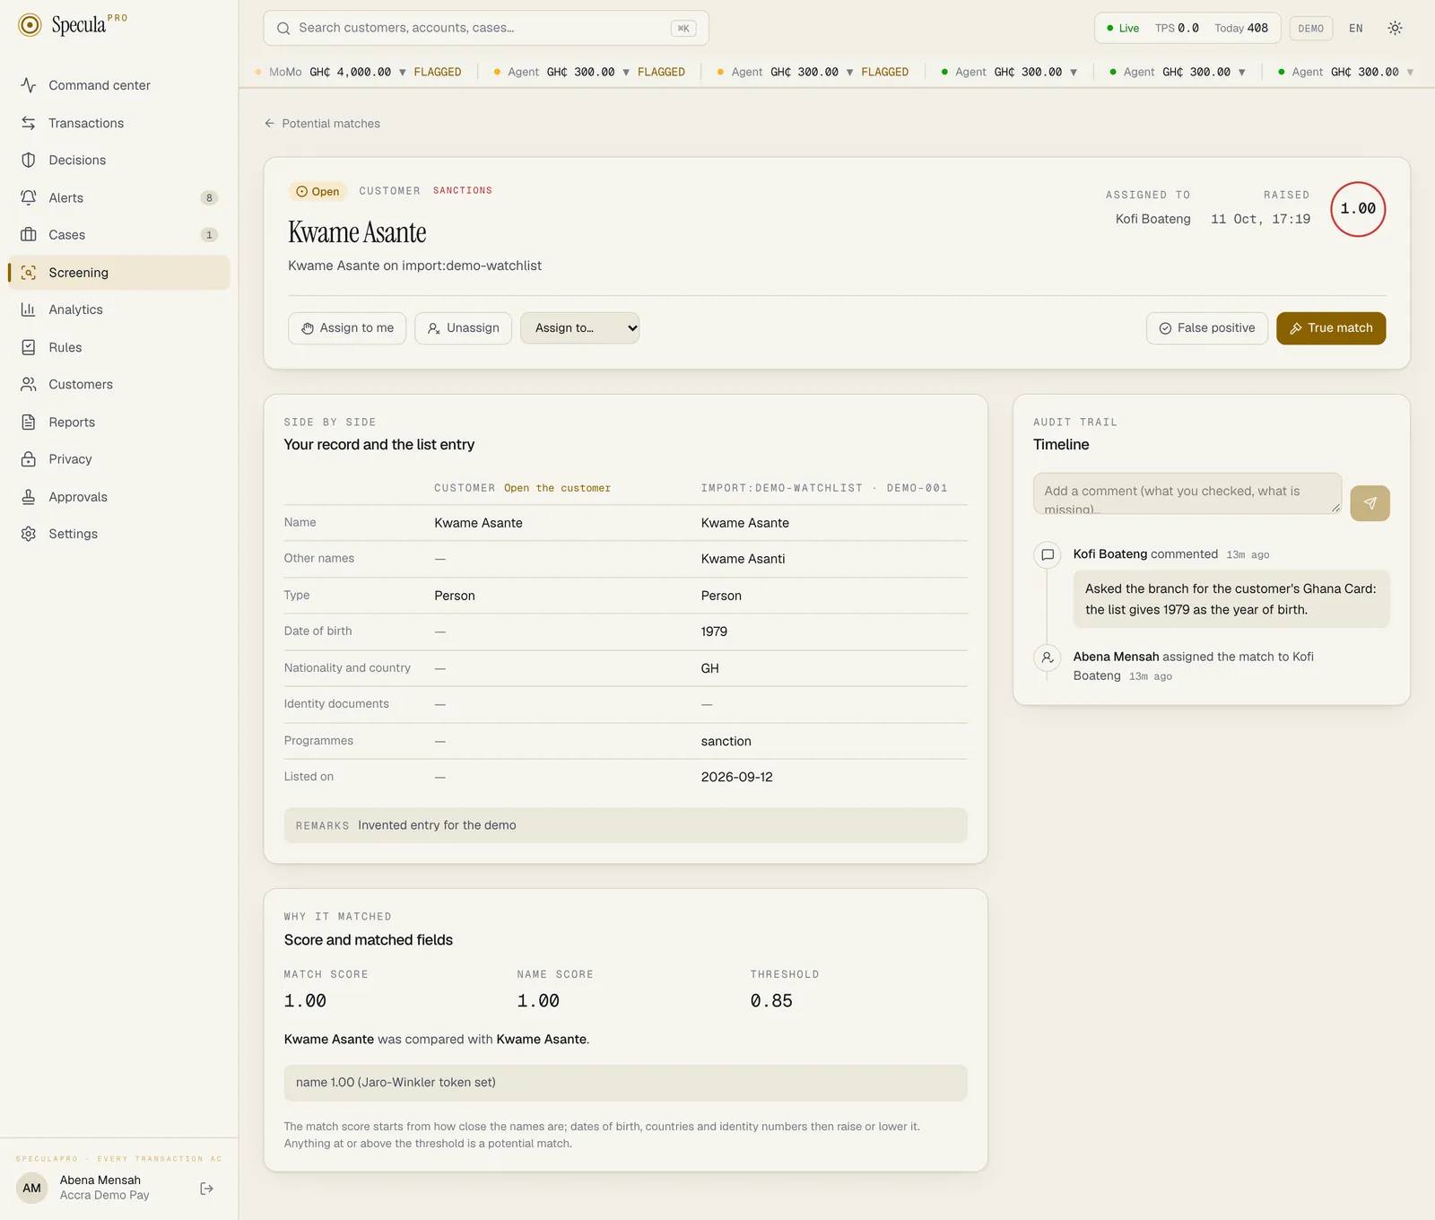Click the comment text area
Viewport: 1435px width, 1220px height.
(1187, 493)
